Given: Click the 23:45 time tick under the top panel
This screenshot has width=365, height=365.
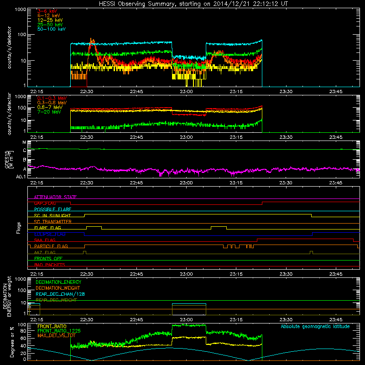Looking at the screenshot, I should coord(336,92).
